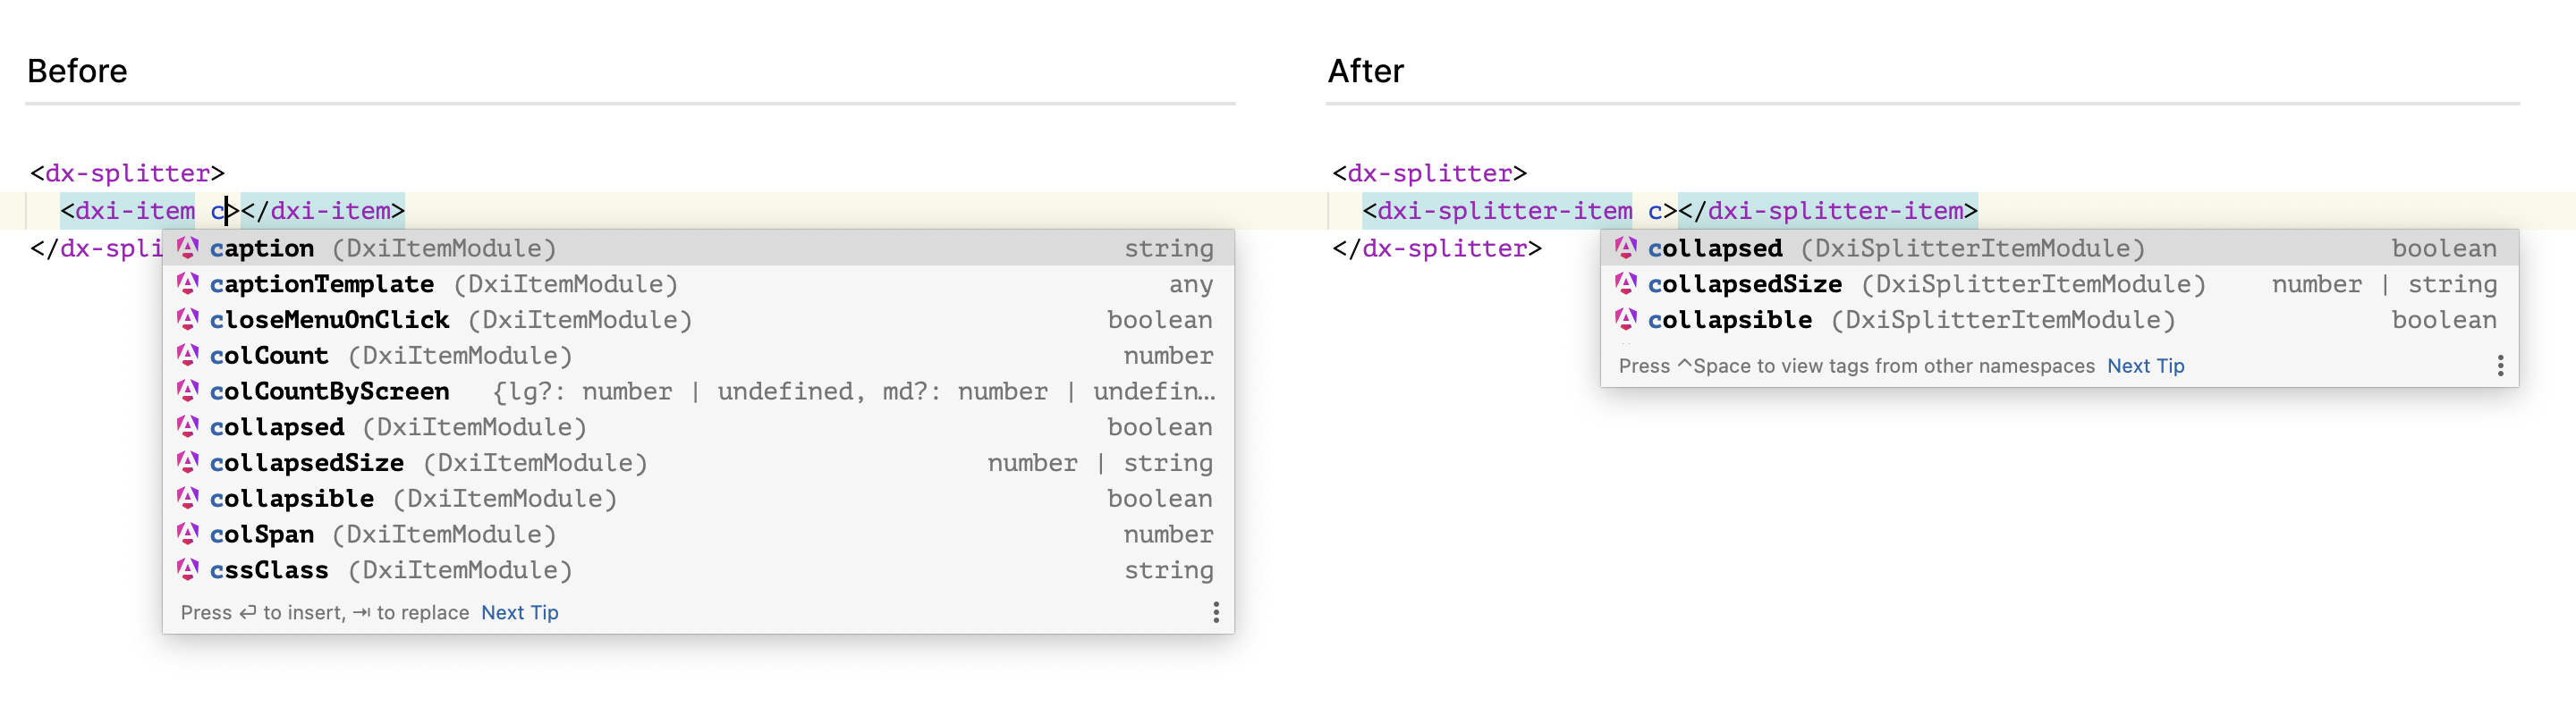The height and width of the screenshot is (715, 2576).
Task: Open the After popup's three-dot options menu
Action: 2500,366
